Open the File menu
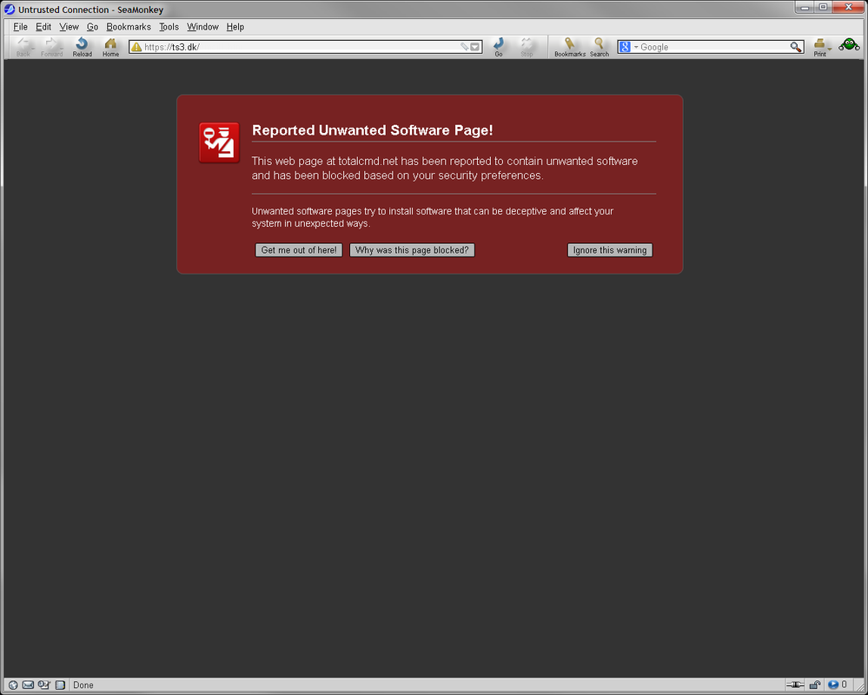The width and height of the screenshot is (868, 695). pyautogui.click(x=20, y=27)
